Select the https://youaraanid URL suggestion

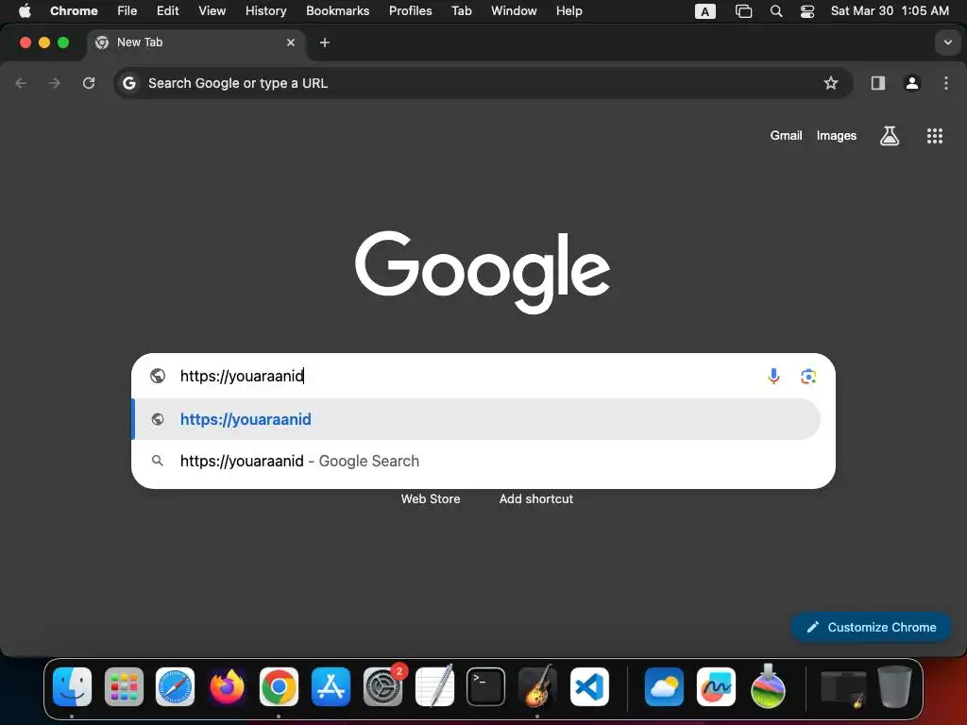pyautogui.click(x=477, y=419)
